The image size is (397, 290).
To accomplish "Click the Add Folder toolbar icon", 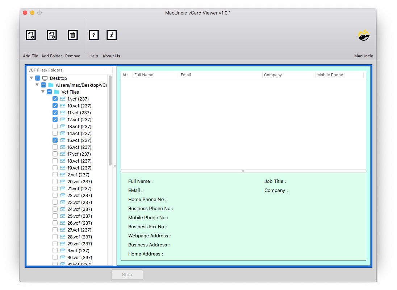I will tap(52, 35).
